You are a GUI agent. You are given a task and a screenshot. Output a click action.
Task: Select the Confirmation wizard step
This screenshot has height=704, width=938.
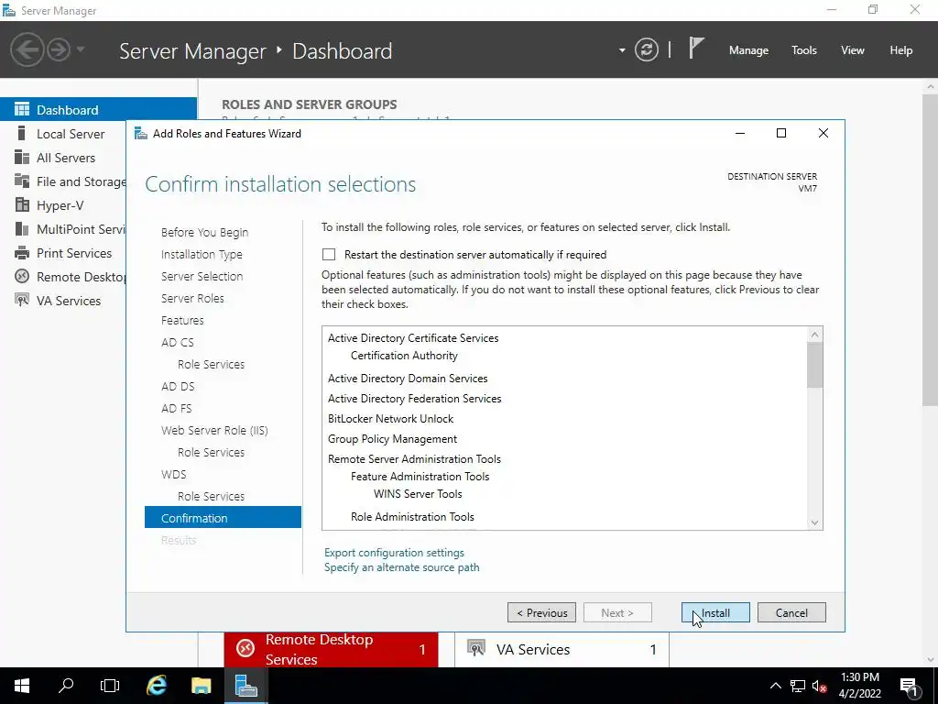223,518
